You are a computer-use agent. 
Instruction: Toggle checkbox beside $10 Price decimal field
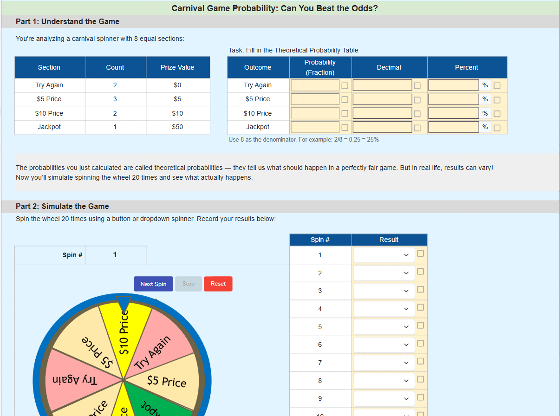click(x=417, y=114)
